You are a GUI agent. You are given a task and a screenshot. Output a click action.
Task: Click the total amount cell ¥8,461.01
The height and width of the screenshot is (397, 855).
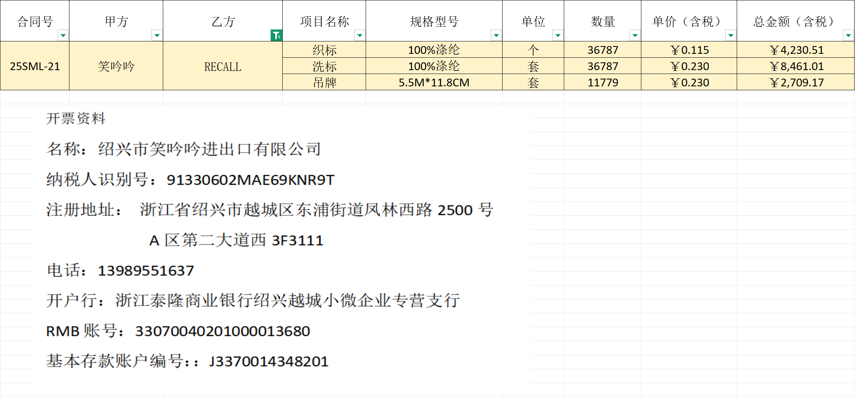(x=796, y=66)
